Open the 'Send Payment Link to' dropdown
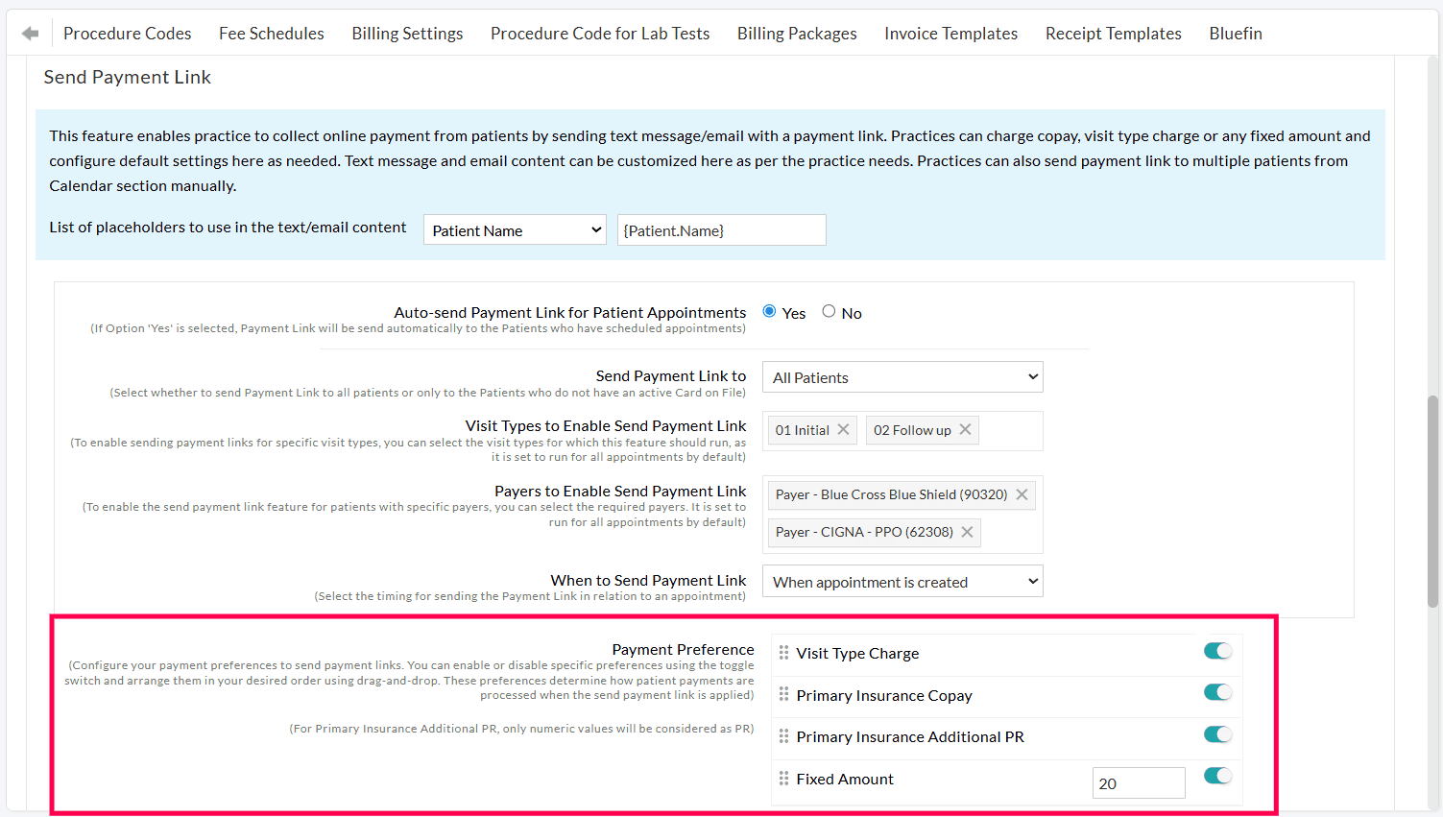Viewport: 1443px width, 817px height. click(902, 376)
